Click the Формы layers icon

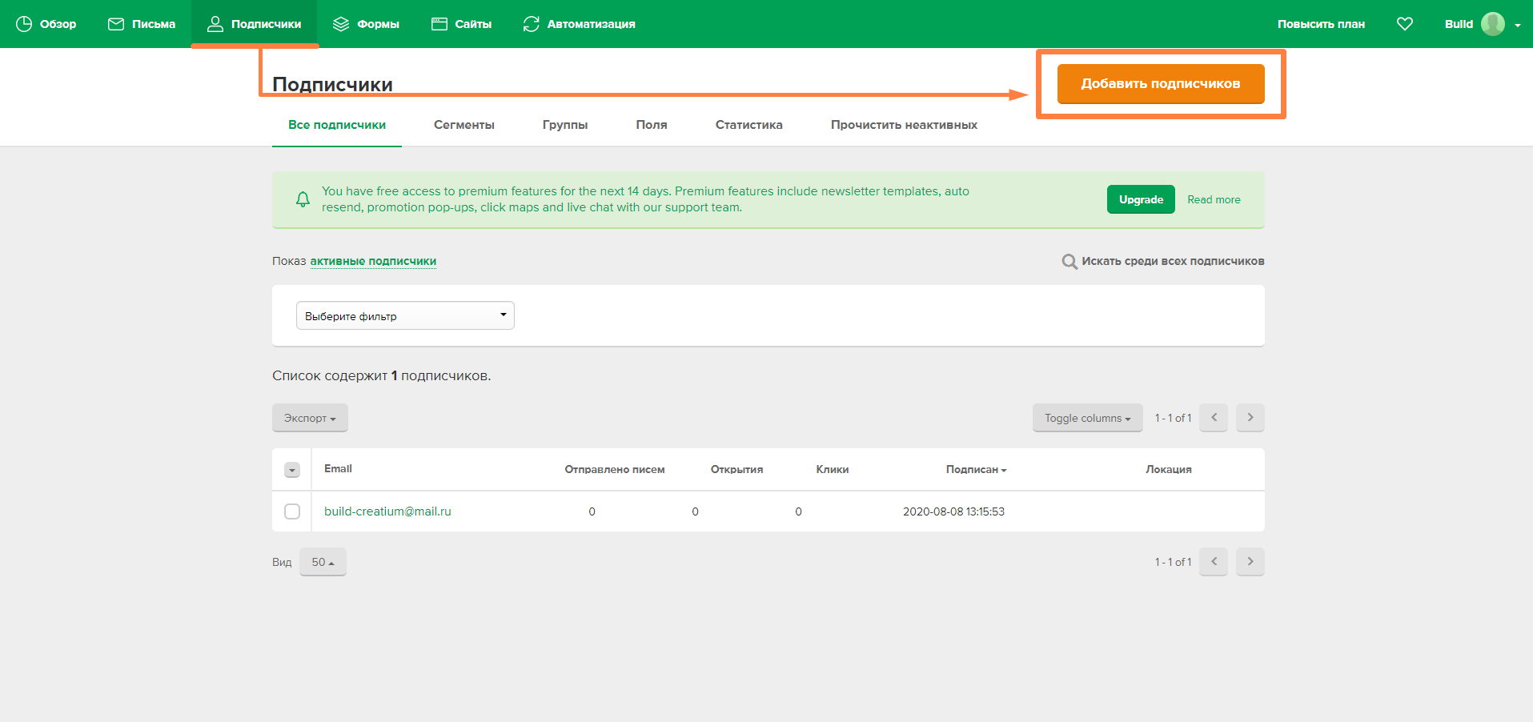[341, 24]
